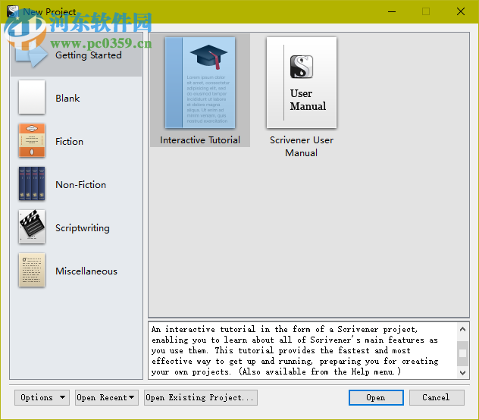Choose the Scriptwriting category label
This screenshot has width=479, height=420.
[83, 228]
